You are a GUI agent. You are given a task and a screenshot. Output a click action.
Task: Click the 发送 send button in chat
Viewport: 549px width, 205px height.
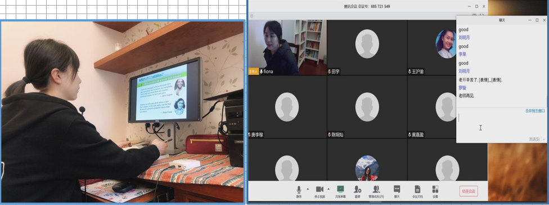click(534, 139)
